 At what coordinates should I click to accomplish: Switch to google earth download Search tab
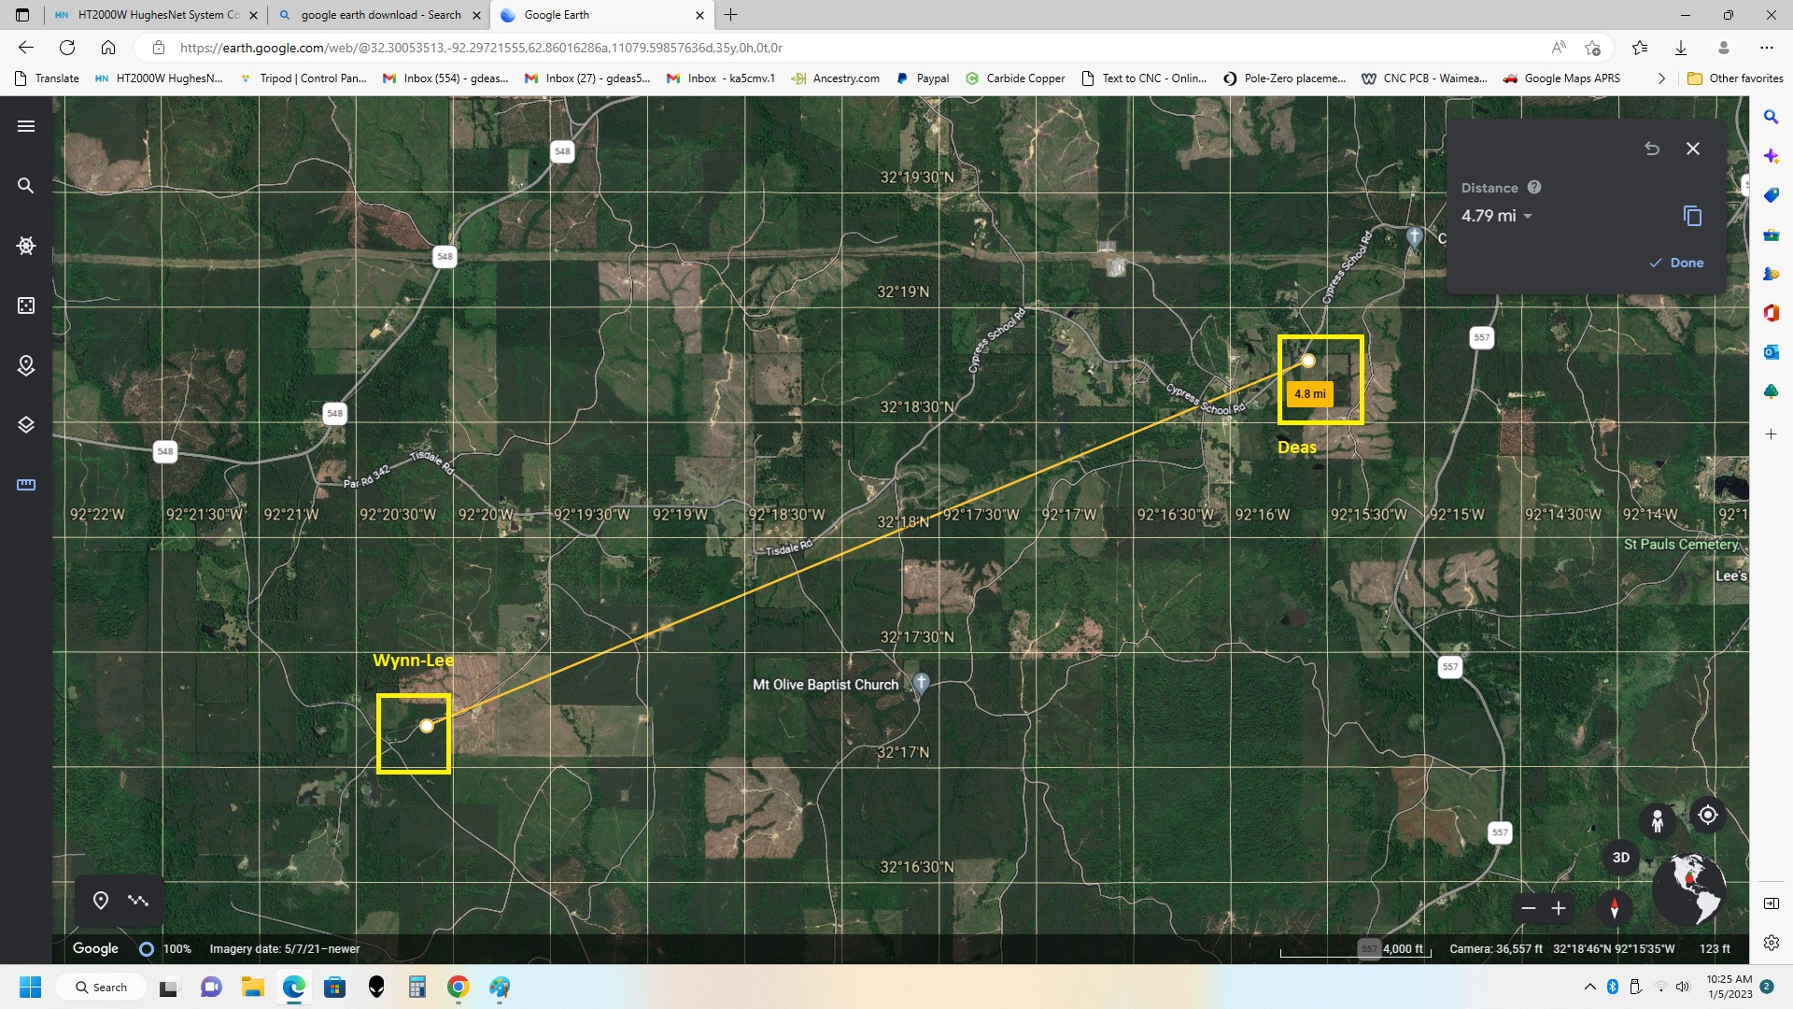coord(380,15)
